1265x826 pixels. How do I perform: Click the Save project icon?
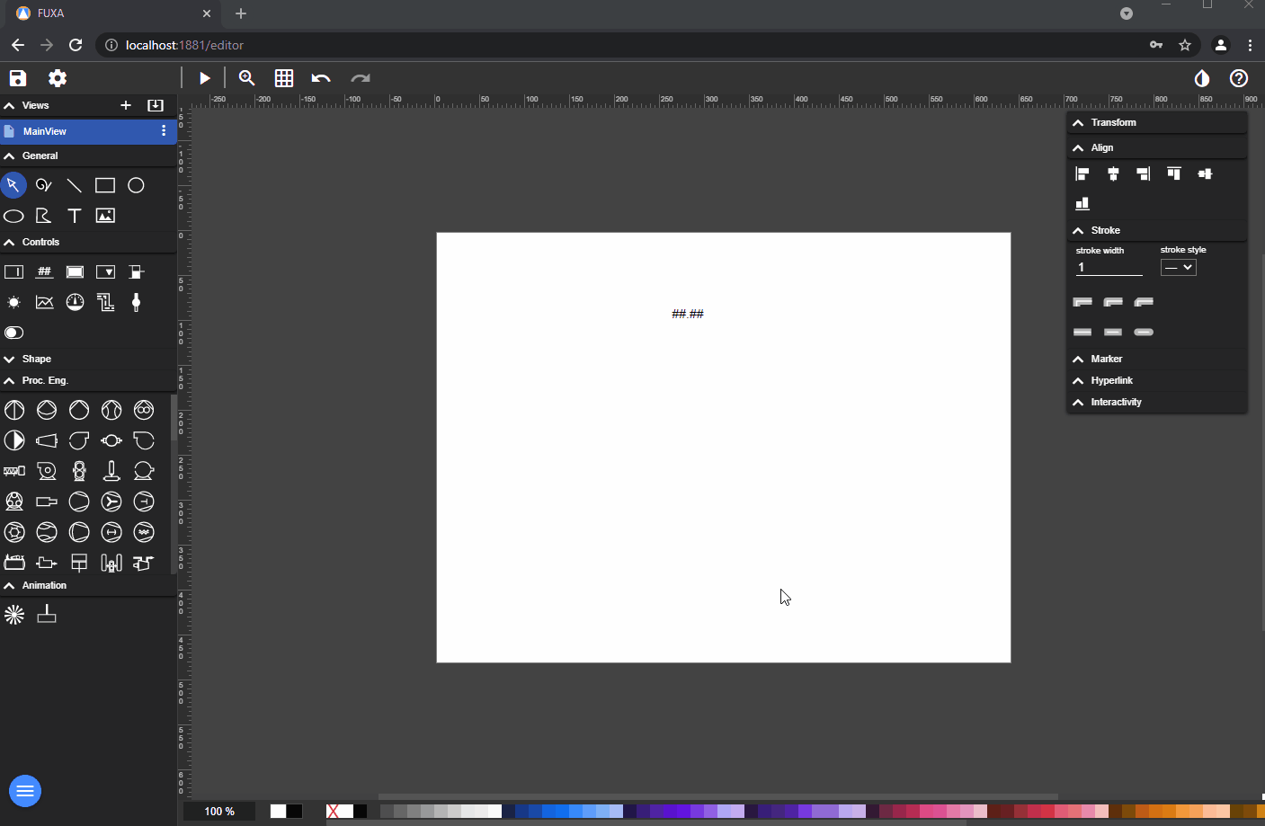pyautogui.click(x=18, y=78)
